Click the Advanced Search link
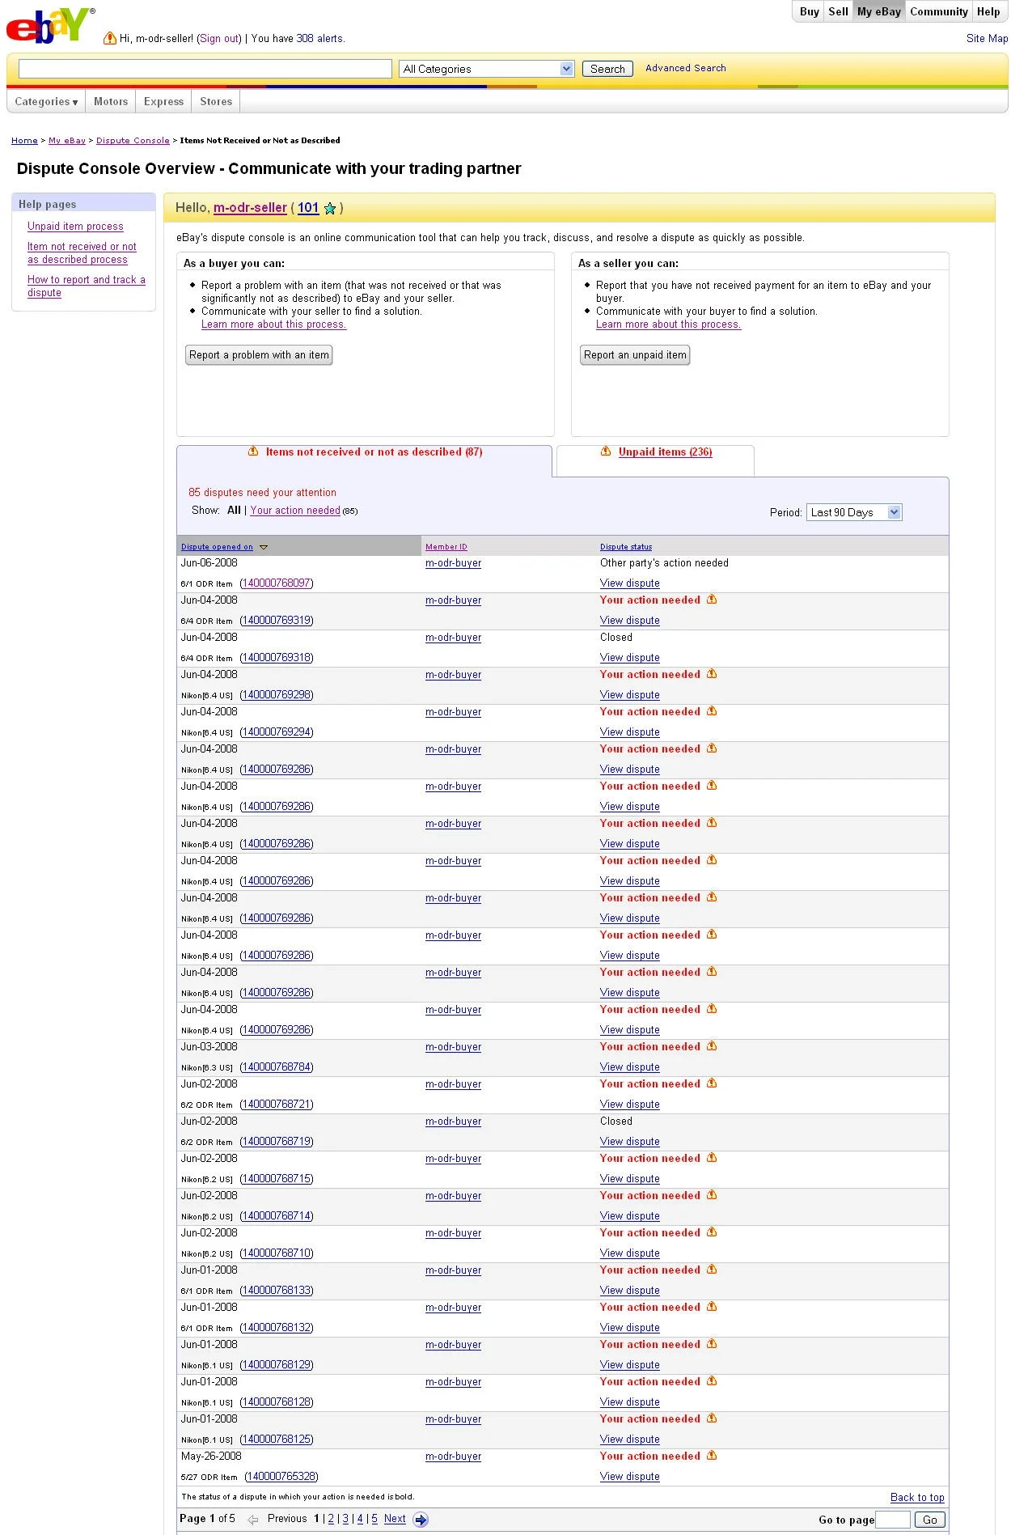Image resolution: width=1011 pixels, height=1535 pixels. pos(686,68)
